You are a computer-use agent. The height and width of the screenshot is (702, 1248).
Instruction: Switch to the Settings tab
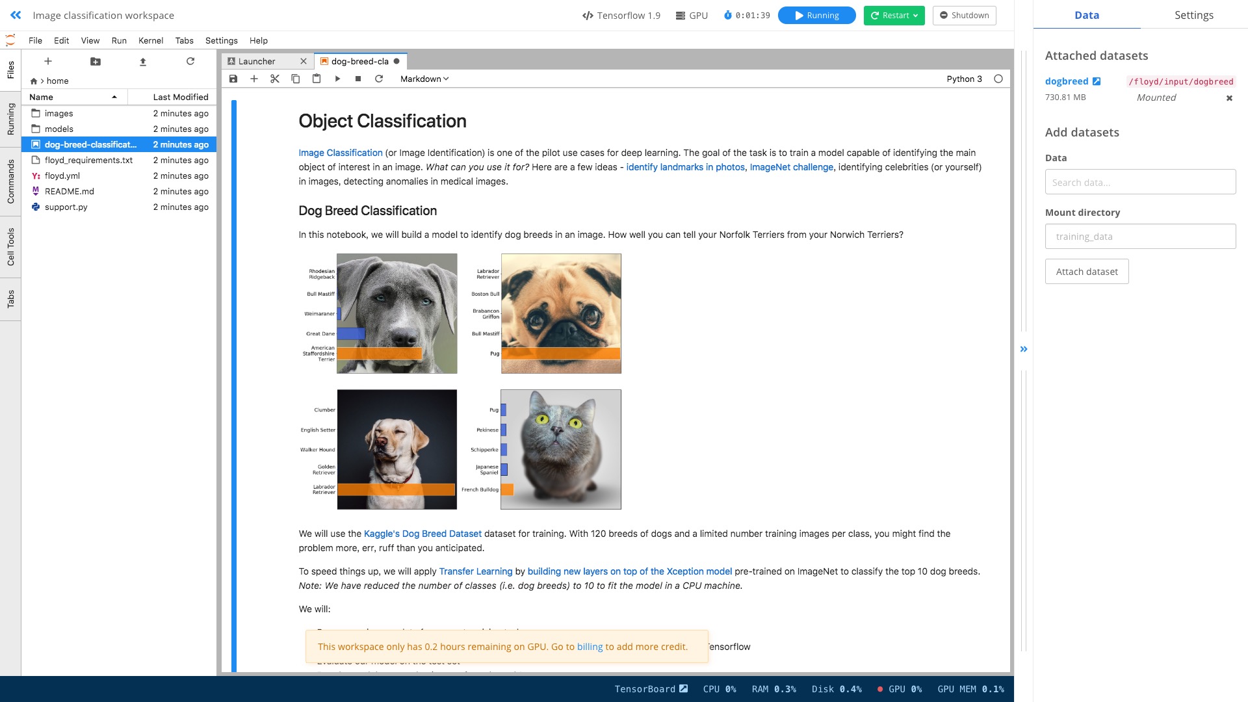tap(1193, 15)
